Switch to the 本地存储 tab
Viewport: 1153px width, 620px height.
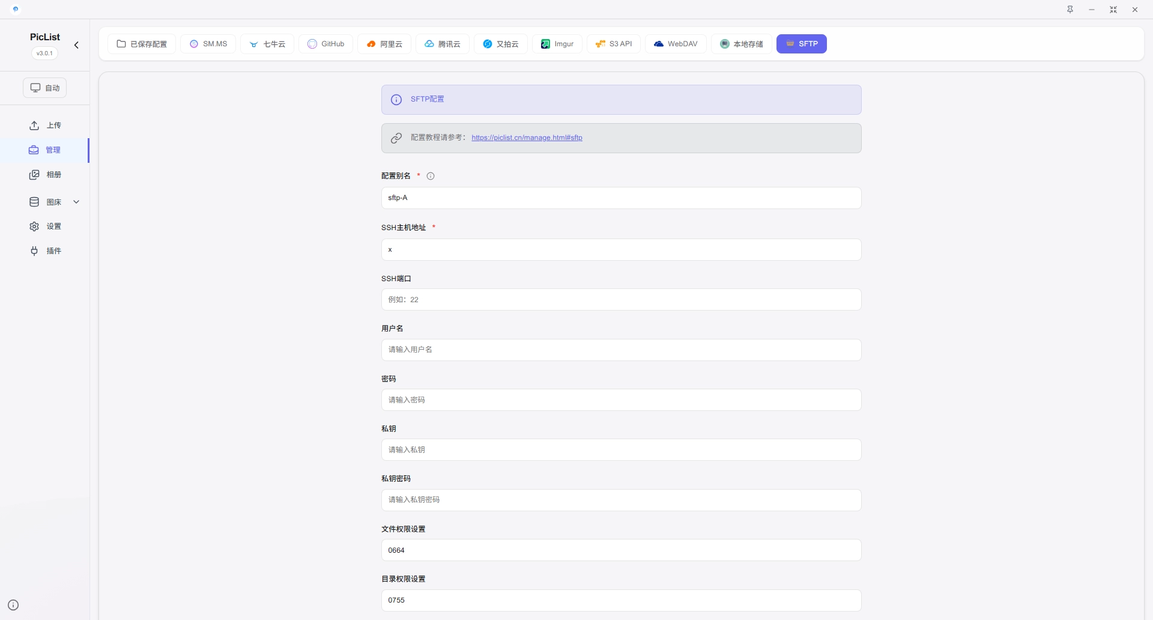coord(742,44)
